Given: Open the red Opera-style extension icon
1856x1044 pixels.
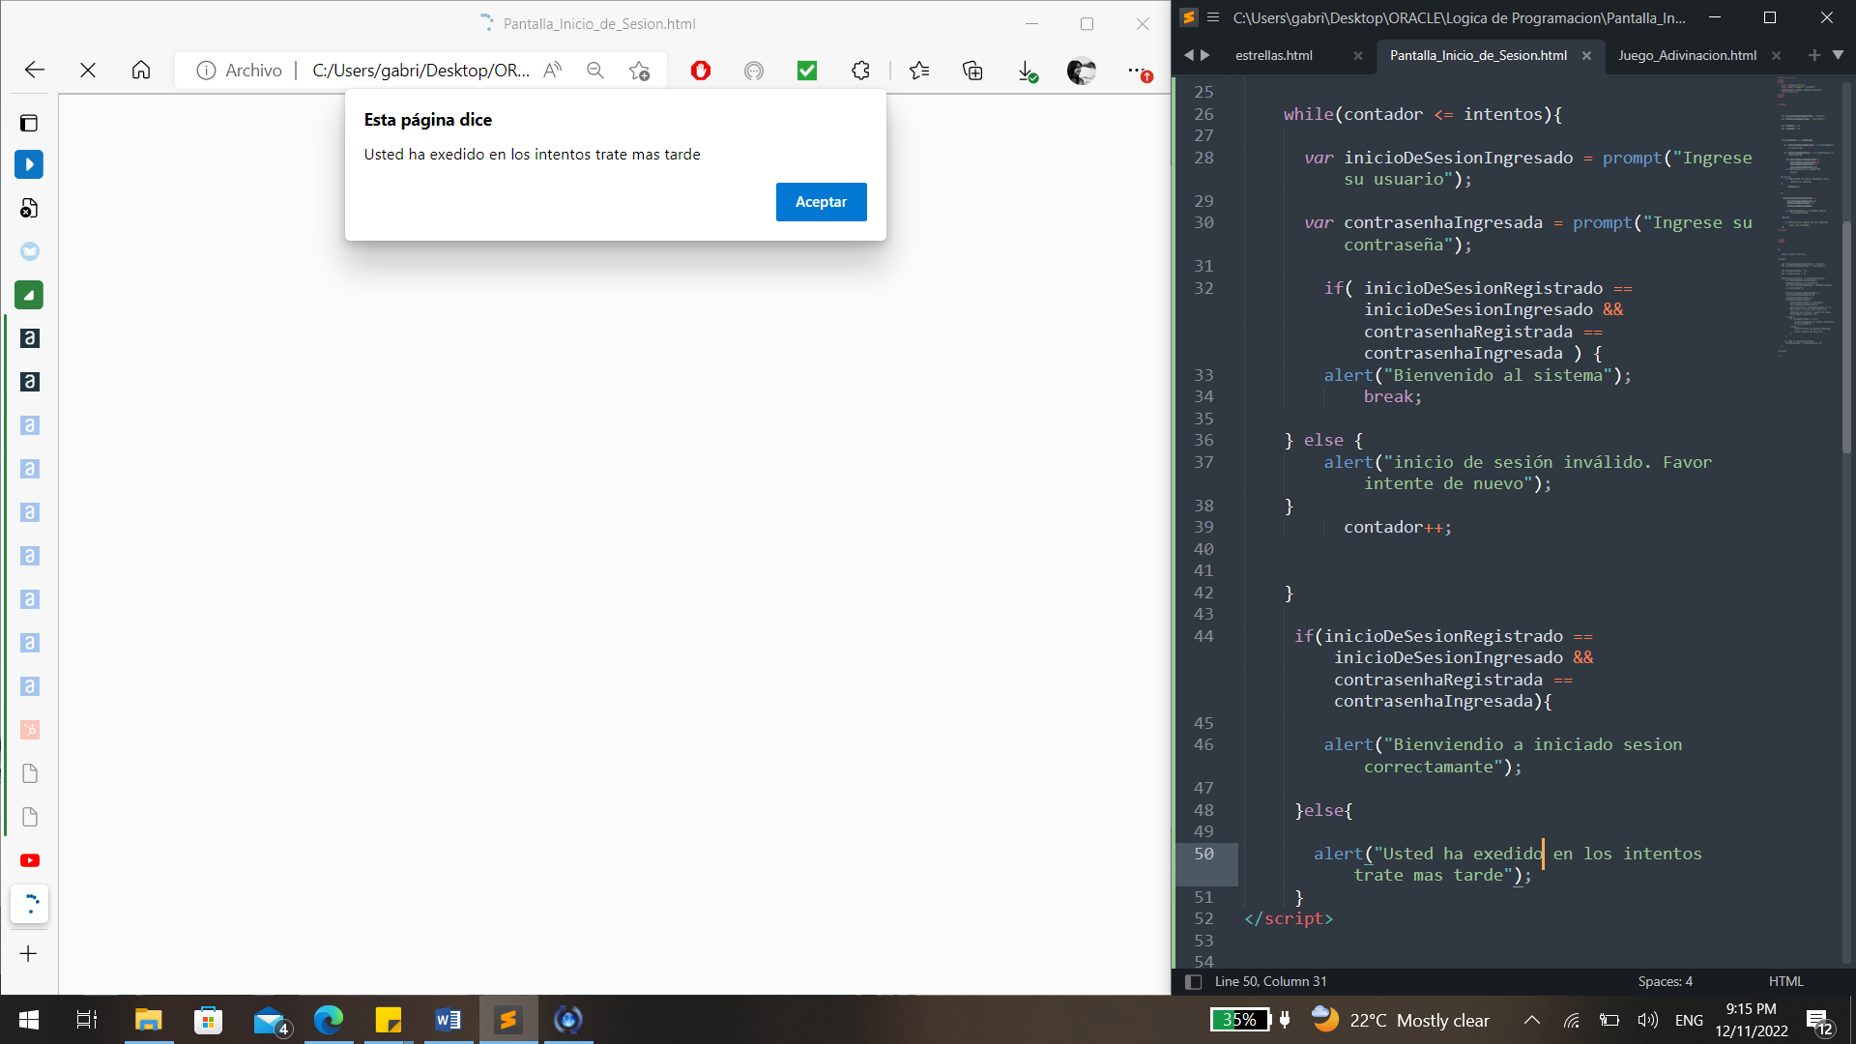Looking at the screenshot, I should [x=701, y=70].
